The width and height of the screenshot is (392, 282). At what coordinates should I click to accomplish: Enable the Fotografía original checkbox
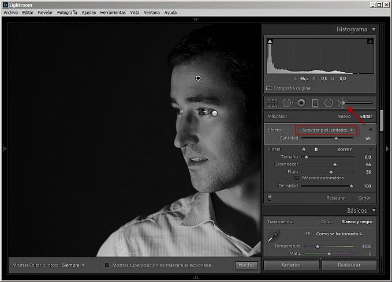pos(269,88)
